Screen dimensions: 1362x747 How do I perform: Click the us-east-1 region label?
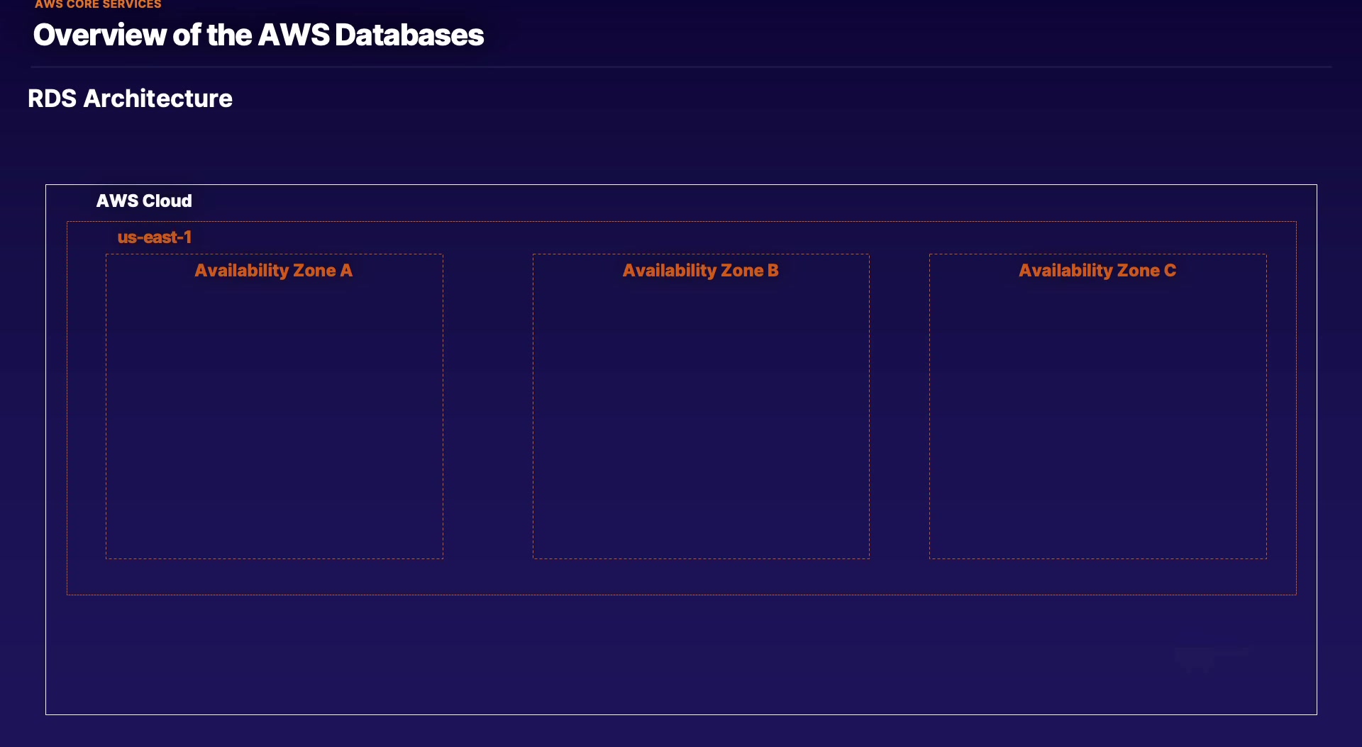155,237
